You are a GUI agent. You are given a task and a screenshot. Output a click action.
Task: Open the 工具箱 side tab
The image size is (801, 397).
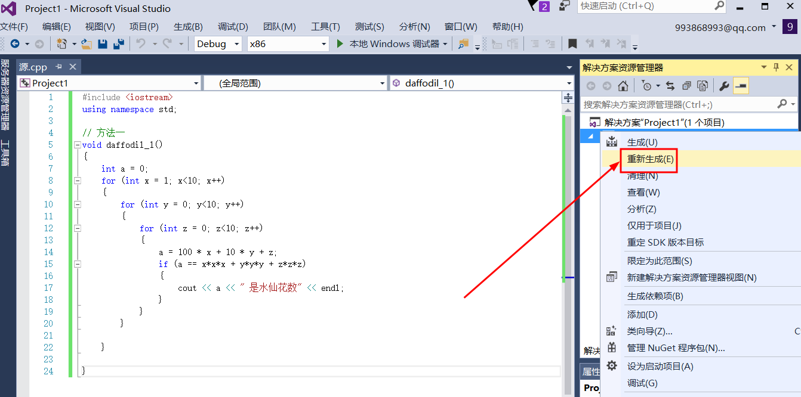point(5,153)
